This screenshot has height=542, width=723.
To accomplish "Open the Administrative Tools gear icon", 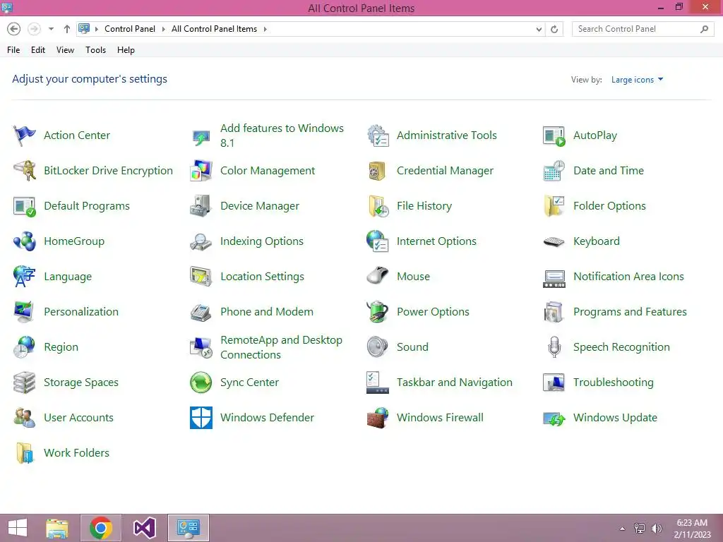I will (x=378, y=135).
